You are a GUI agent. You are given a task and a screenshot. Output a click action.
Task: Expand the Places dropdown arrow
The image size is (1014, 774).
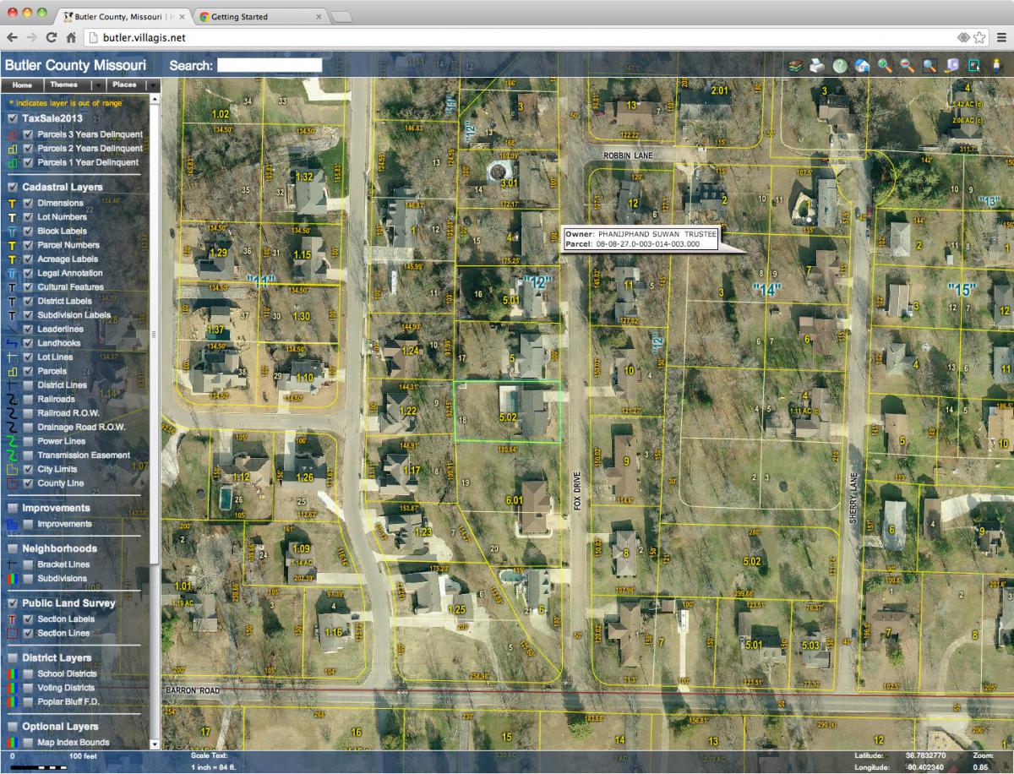(x=152, y=85)
